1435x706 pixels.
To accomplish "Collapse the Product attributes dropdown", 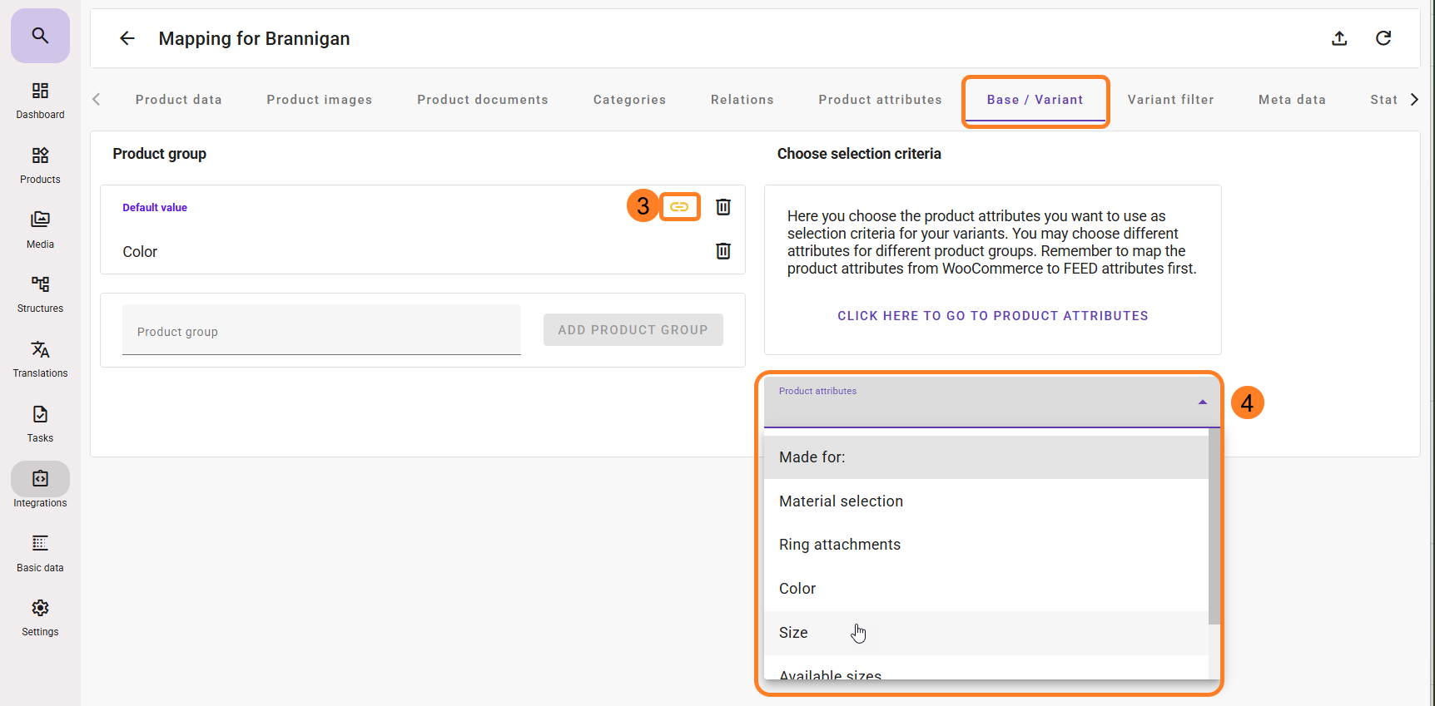I will pyautogui.click(x=1202, y=402).
